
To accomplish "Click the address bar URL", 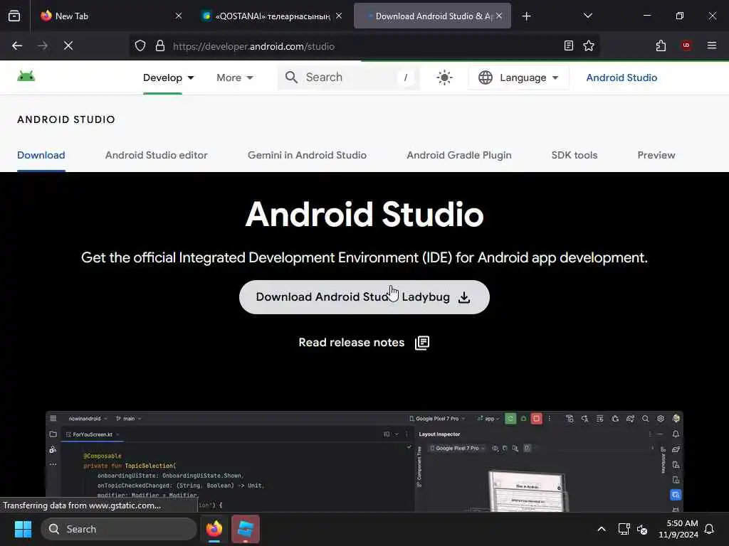I will 254,46.
